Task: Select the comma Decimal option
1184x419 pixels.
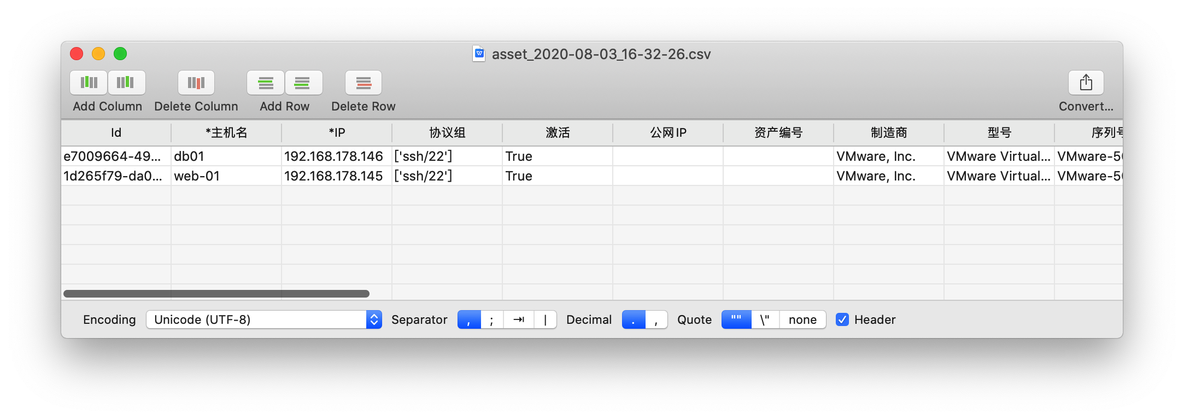Action: pos(657,319)
